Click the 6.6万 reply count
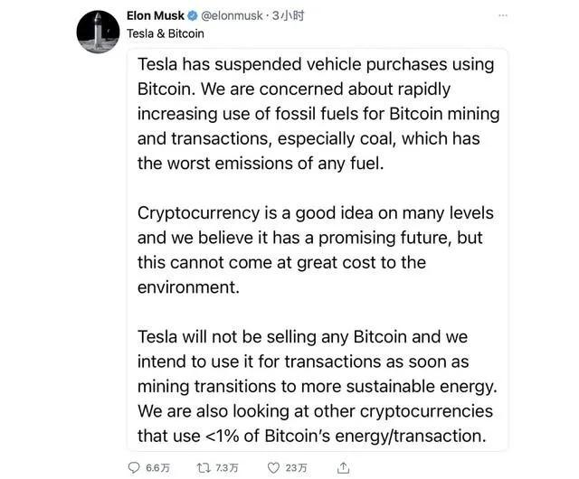The image size is (579, 479). (158, 466)
